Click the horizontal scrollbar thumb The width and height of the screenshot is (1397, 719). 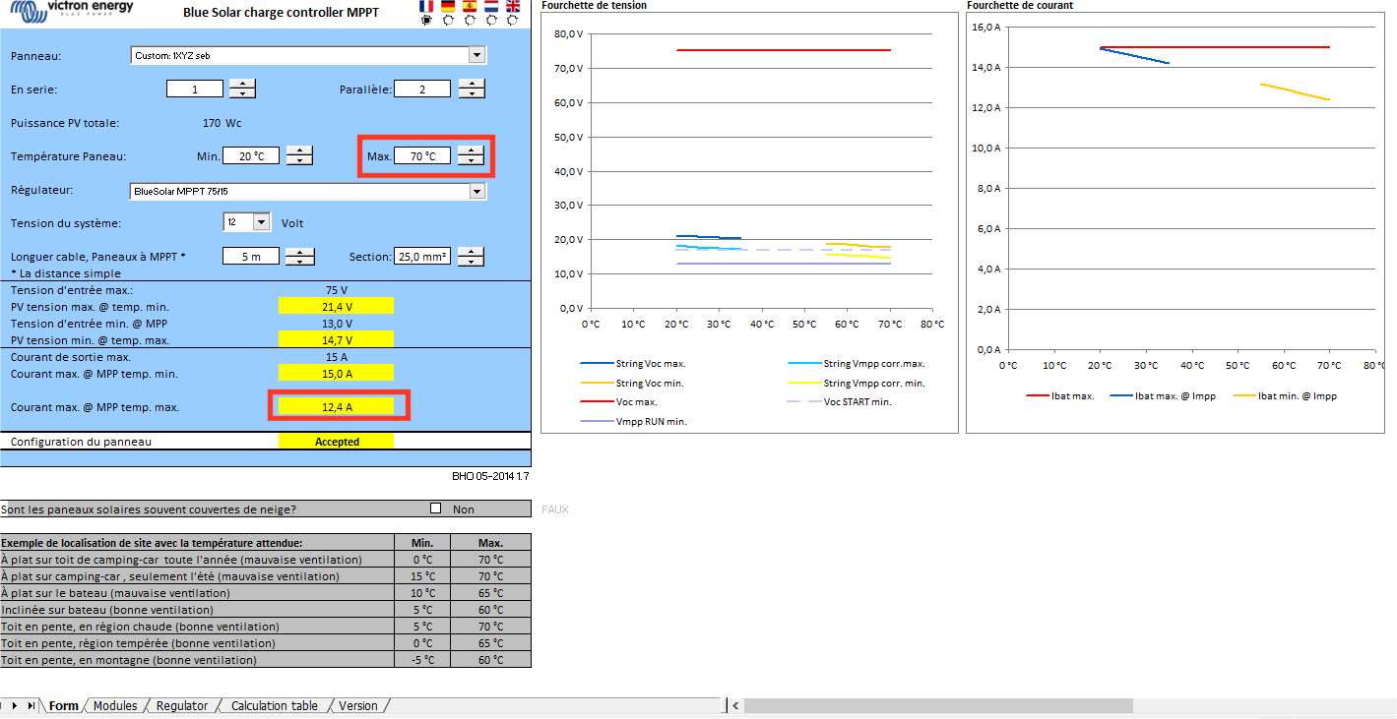coord(937,705)
